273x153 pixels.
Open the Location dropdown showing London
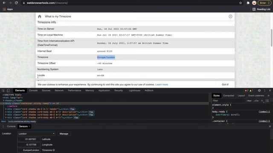[36, 134]
